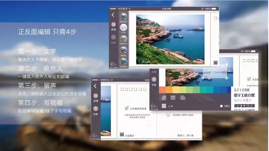Select 字体 T icon in font panel
The image size is (269, 151).
tap(154, 80)
